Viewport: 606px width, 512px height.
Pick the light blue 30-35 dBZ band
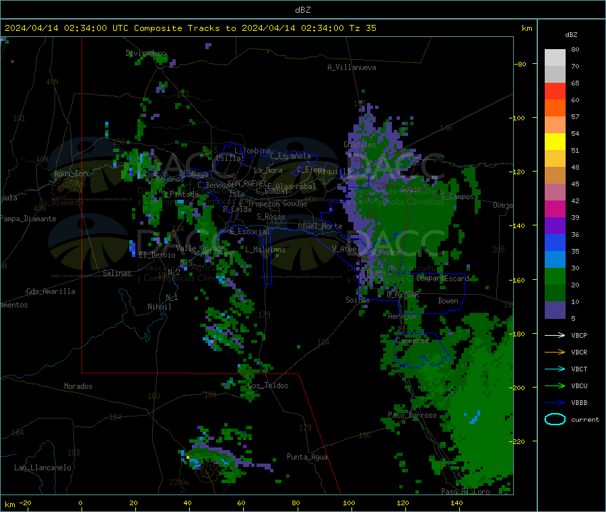click(555, 260)
